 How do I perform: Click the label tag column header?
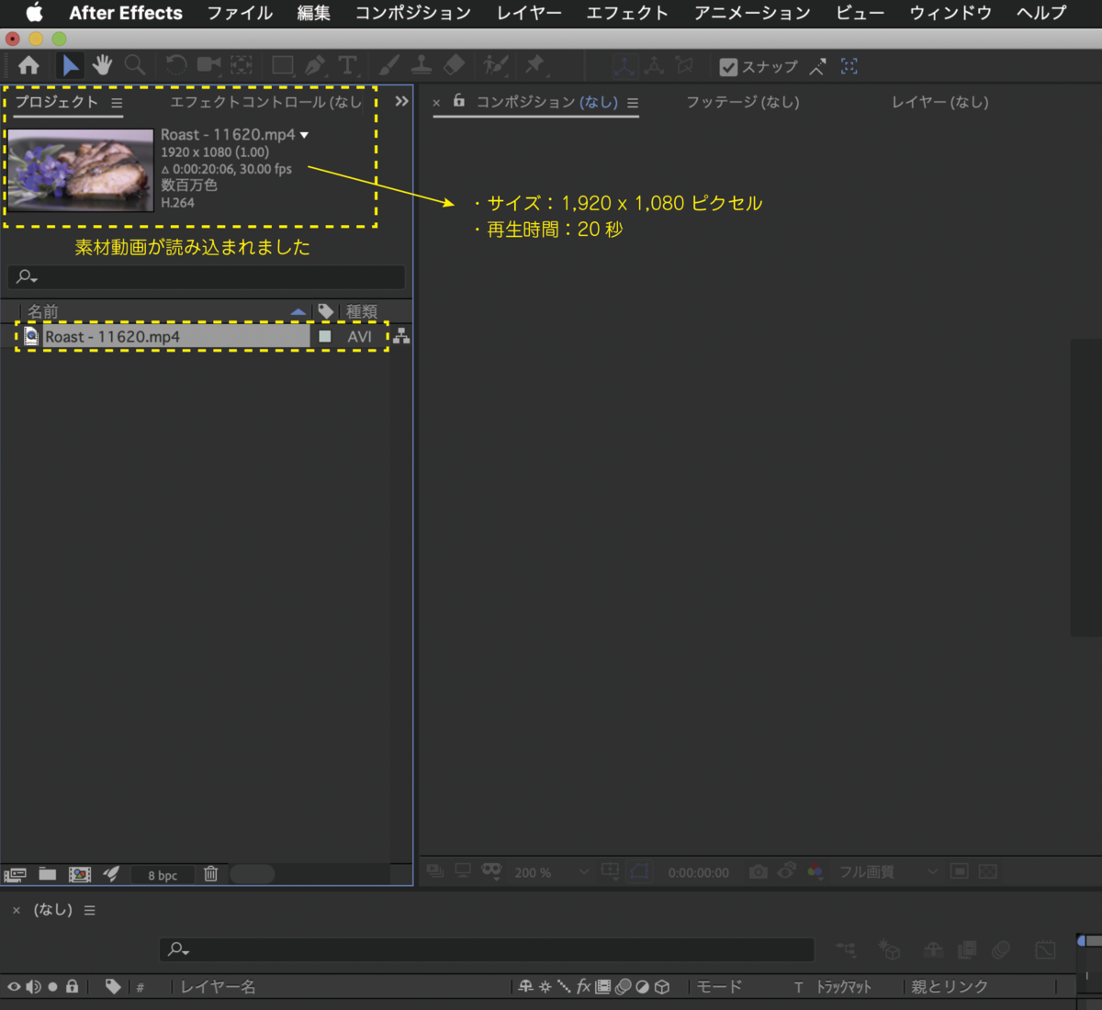pyautogui.click(x=325, y=312)
